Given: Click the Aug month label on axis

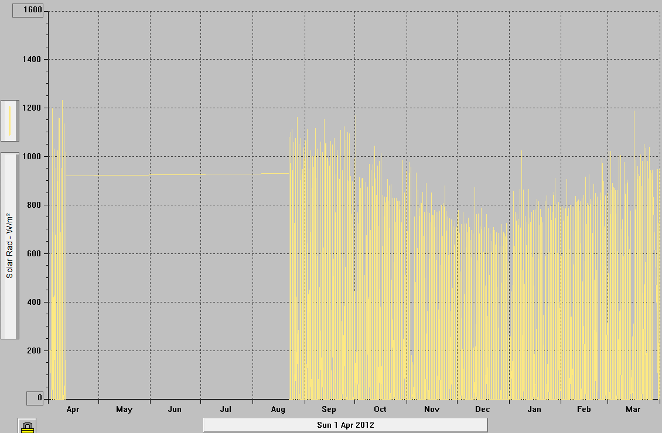Looking at the screenshot, I should point(278,410).
